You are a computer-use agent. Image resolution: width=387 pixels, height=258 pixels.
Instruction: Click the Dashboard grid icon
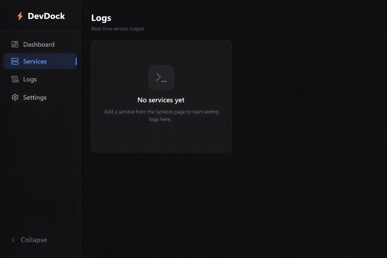[15, 44]
